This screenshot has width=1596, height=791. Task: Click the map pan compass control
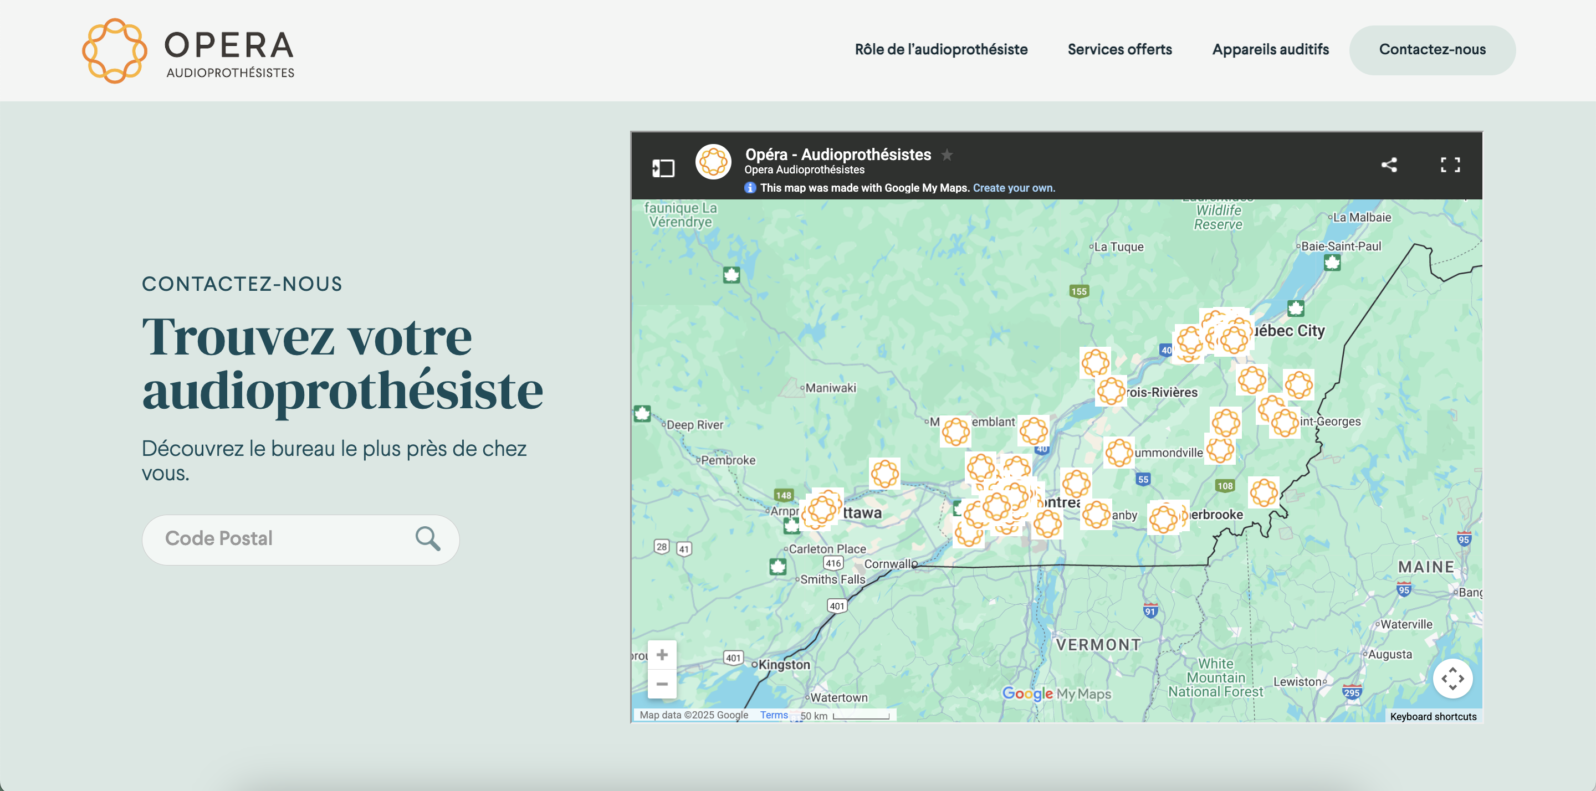pyautogui.click(x=1452, y=679)
